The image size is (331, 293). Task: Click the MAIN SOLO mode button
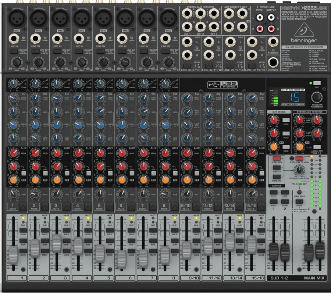tap(299, 202)
